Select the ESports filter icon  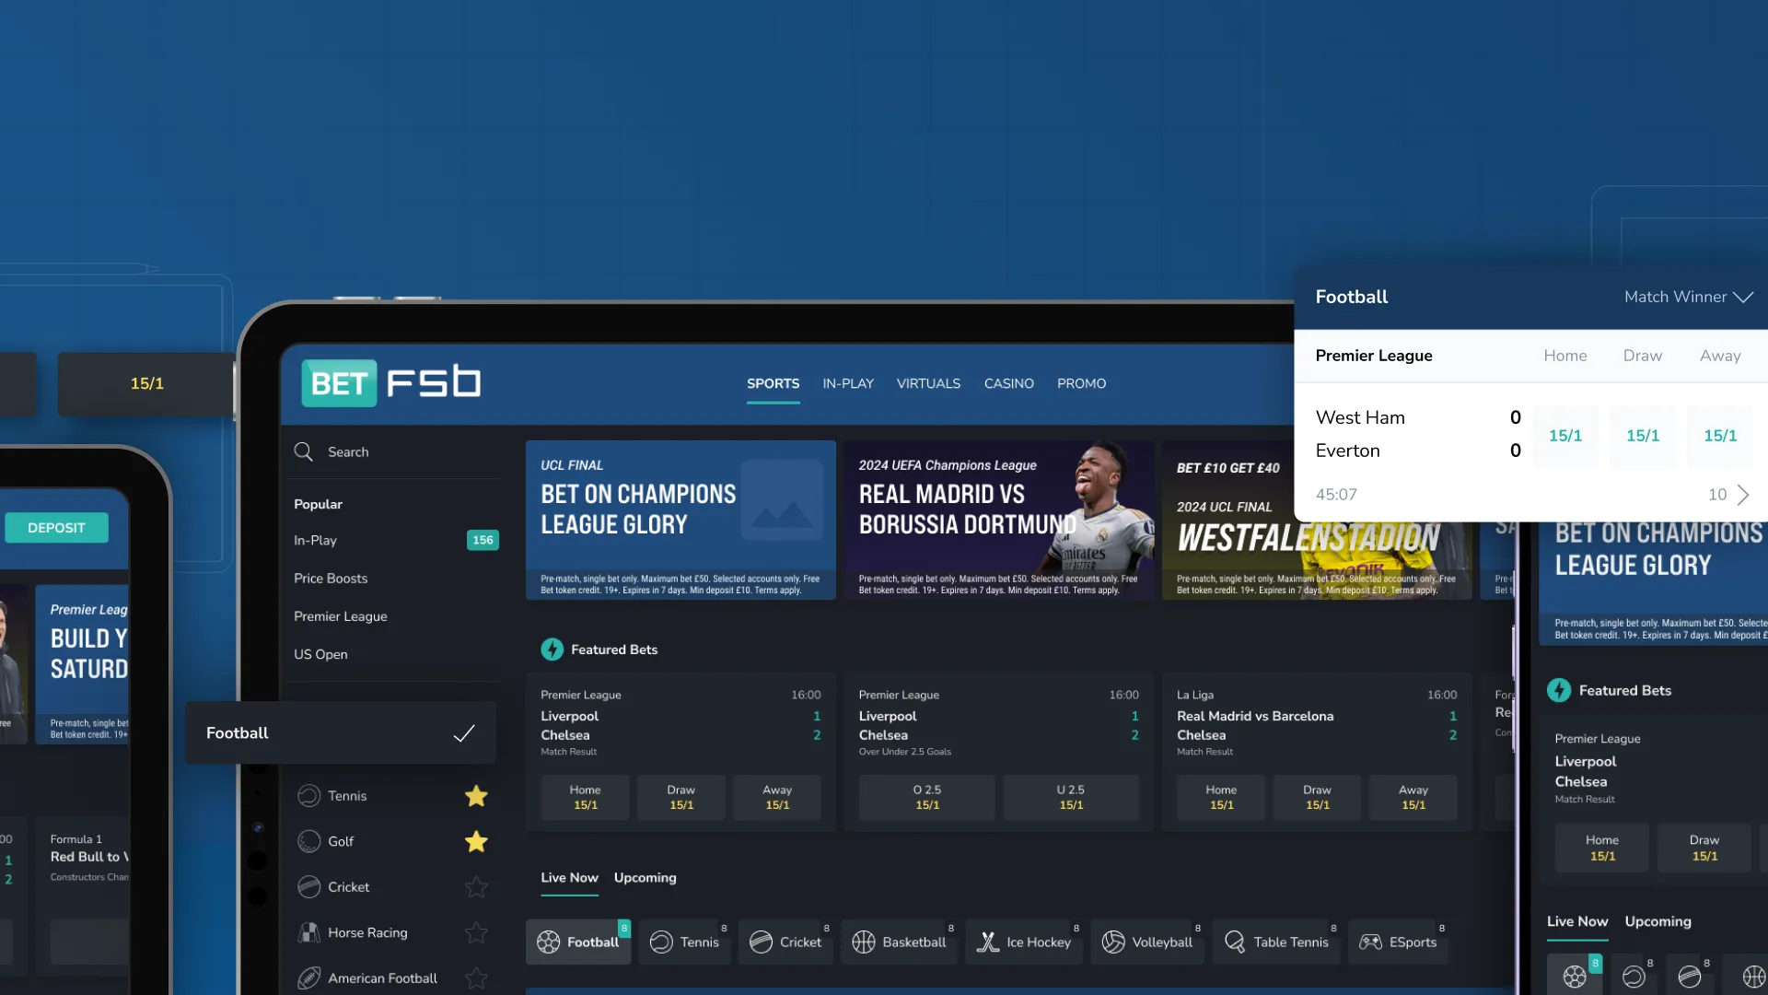point(1369,942)
